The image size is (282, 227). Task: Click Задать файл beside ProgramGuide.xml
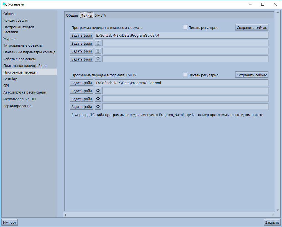(x=81, y=83)
